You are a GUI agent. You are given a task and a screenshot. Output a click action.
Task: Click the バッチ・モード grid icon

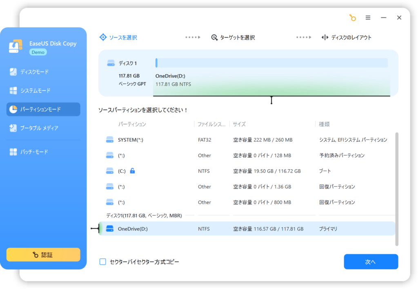[13, 152]
